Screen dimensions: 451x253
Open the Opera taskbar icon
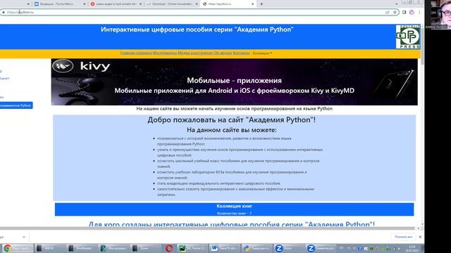pos(169,248)
